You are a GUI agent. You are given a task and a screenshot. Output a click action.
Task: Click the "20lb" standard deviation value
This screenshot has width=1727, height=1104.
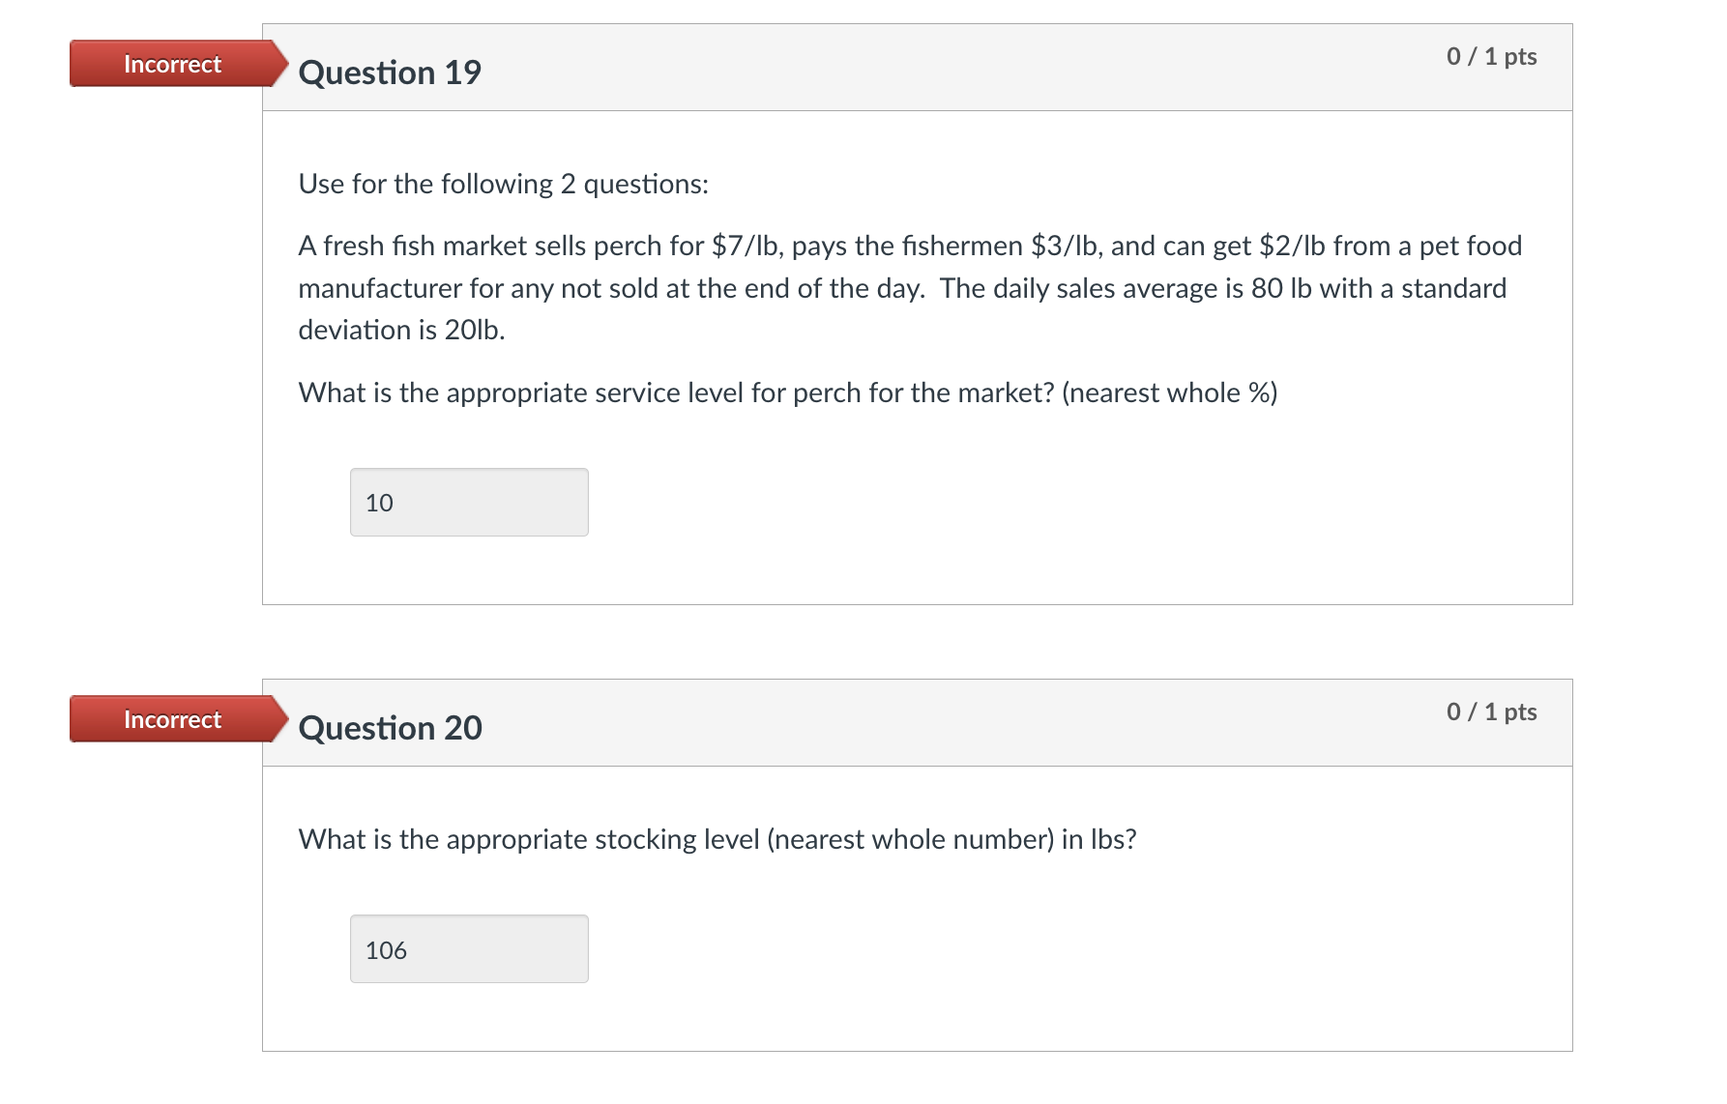point(473,330)
